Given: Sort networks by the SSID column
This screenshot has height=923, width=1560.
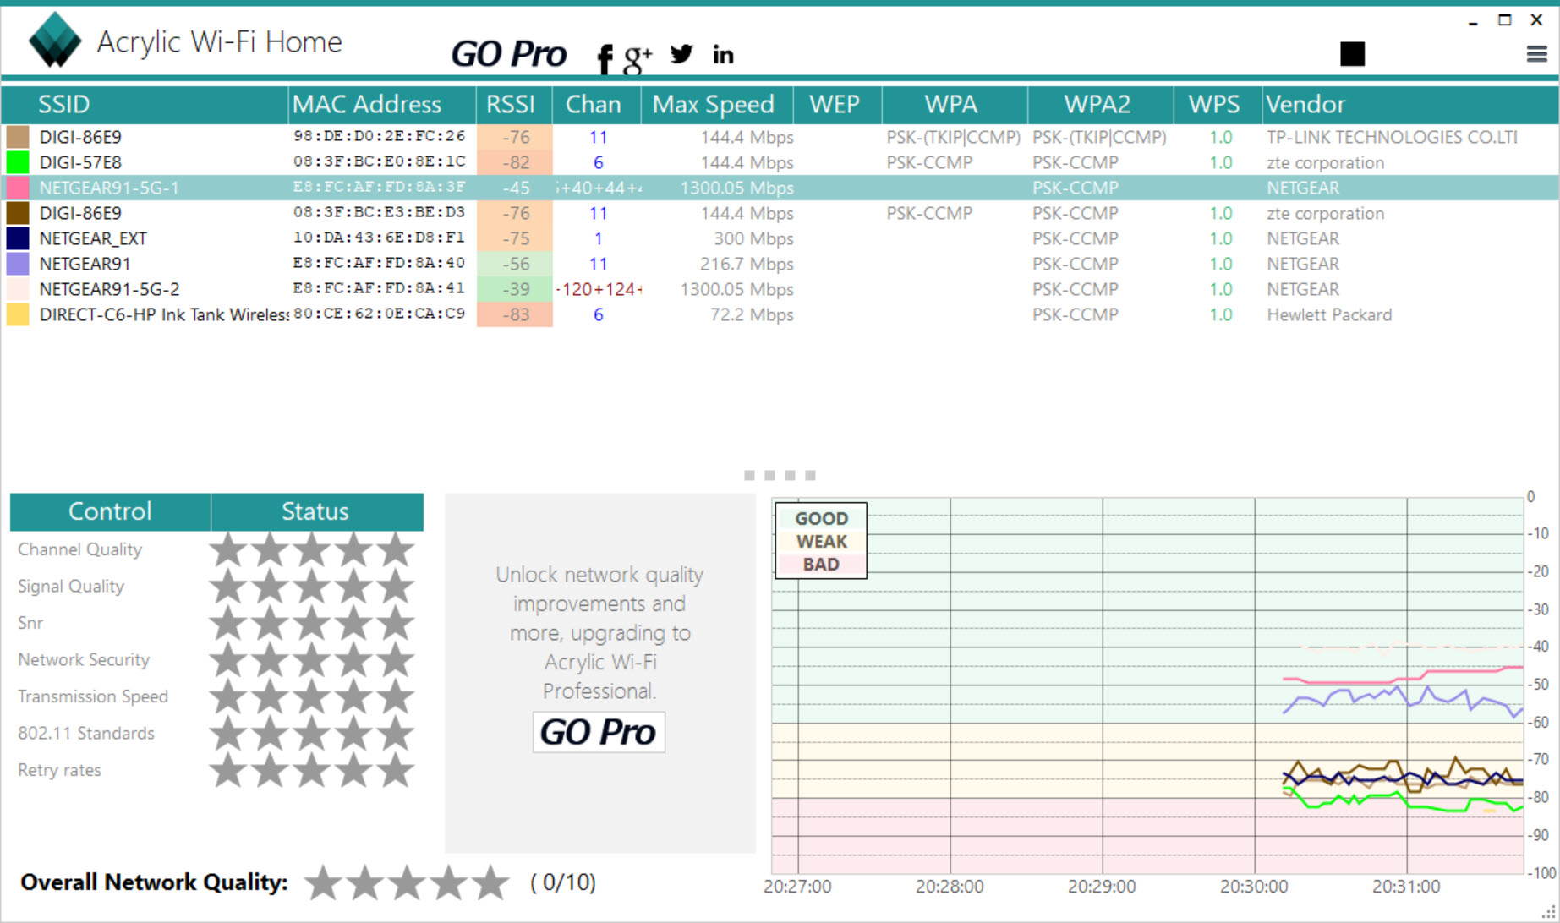Looking at the screenshot, I should pyautogui.click(x=64, y=105).
